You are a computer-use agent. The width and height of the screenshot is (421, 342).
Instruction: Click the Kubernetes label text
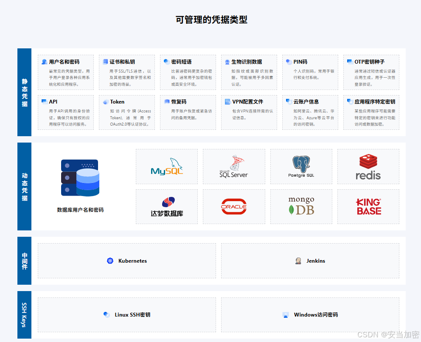pos(133,261)
